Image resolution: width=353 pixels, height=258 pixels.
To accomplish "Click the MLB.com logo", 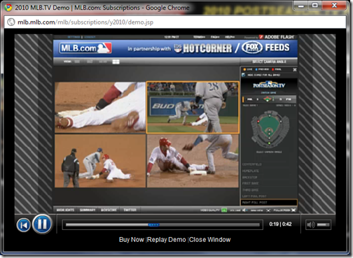I will [x=85, y=48].
